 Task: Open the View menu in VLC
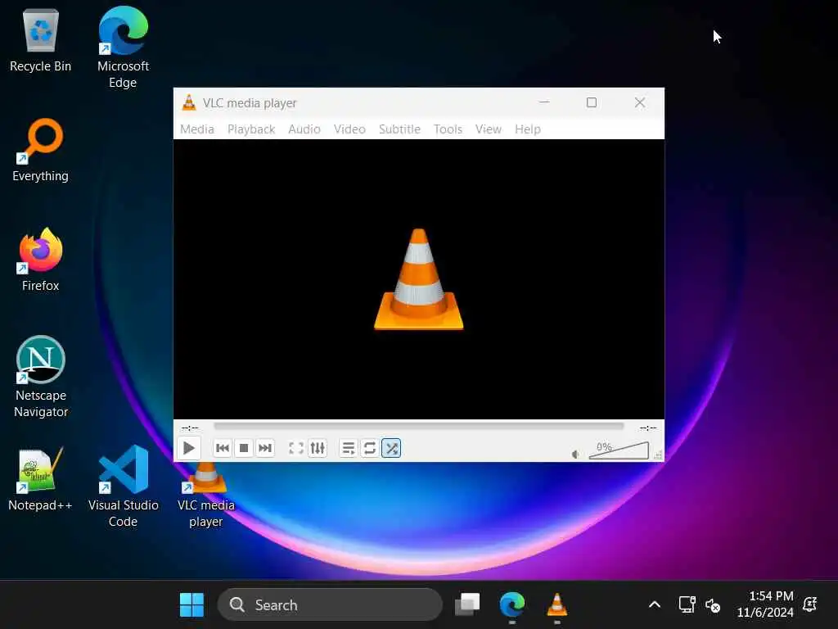(489, 129)
